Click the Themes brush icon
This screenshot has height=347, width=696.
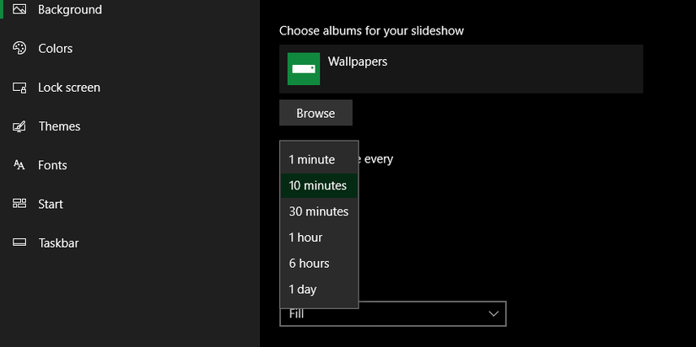19,126
